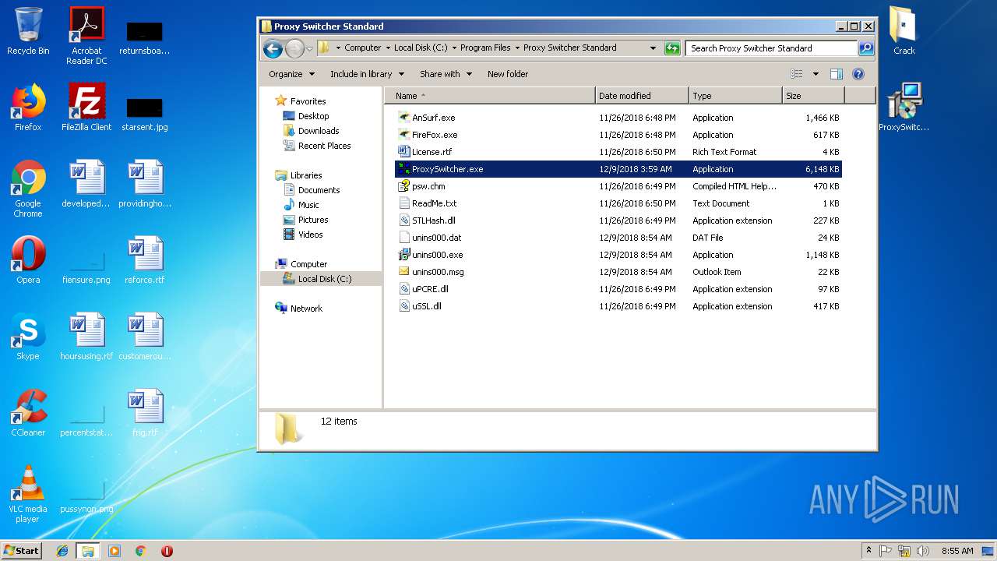Click the New folder button
Viewport: 997px width, 561px height.
[508, 74]
